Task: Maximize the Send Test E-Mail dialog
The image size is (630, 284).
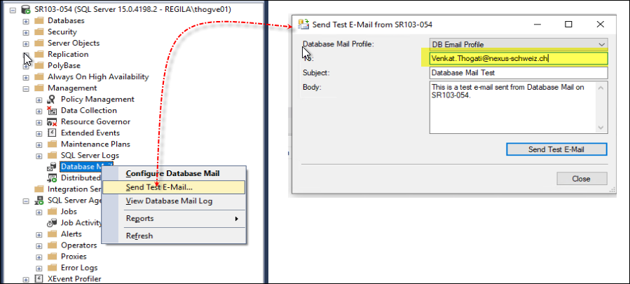Action: tap(568, 25)
